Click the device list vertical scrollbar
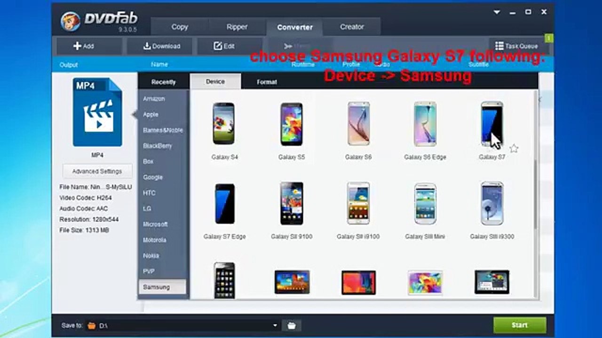This screenshot has height=338, width=602. point(536,194)
